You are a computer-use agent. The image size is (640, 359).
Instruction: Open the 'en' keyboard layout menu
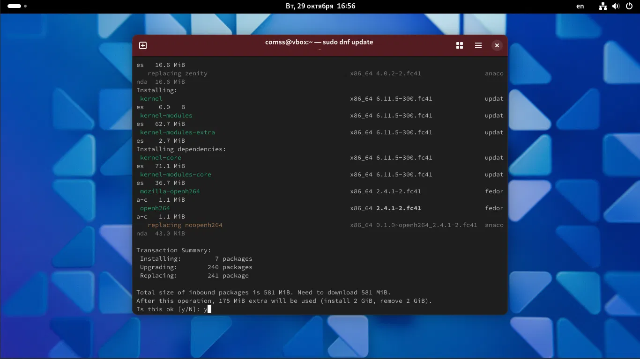pos(580,6)
